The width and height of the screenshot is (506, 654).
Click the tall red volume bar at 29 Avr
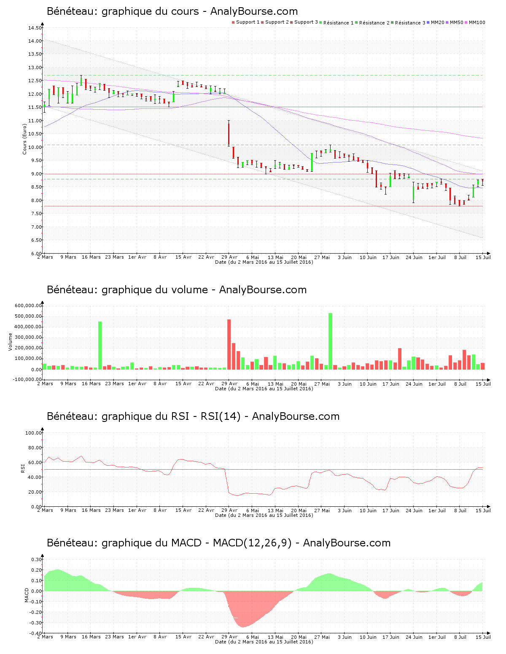click(229, 344)
